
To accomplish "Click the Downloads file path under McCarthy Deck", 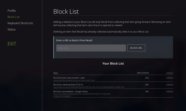I will coord(74,80).
